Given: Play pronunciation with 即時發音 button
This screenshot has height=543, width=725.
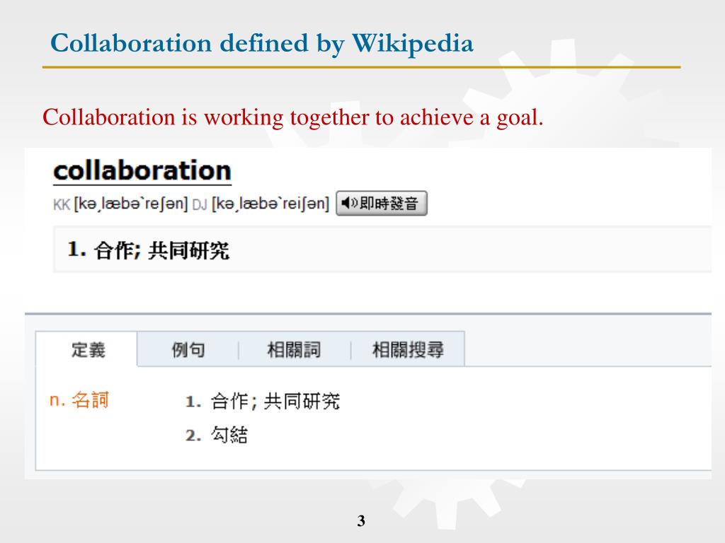Looking at the screenshot, I should click(382, 203).
